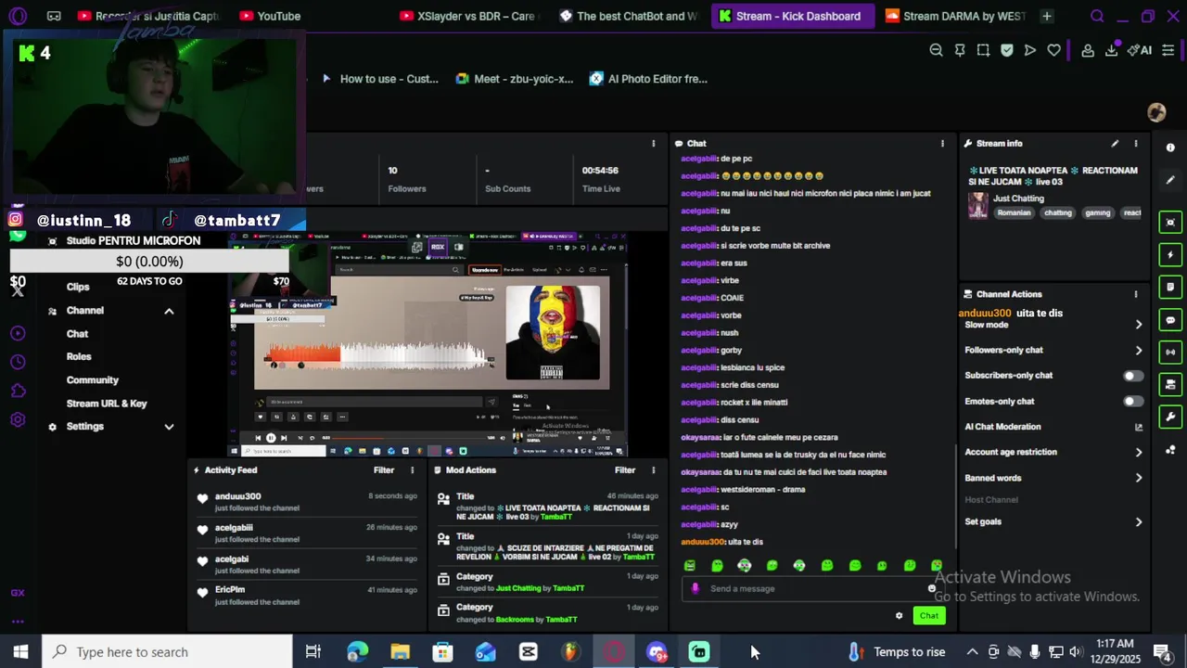Open the Meet zbu-yoic bookmark
Image resolution: width=1187 pixels, height=668 pixels.
click(515, 79)
